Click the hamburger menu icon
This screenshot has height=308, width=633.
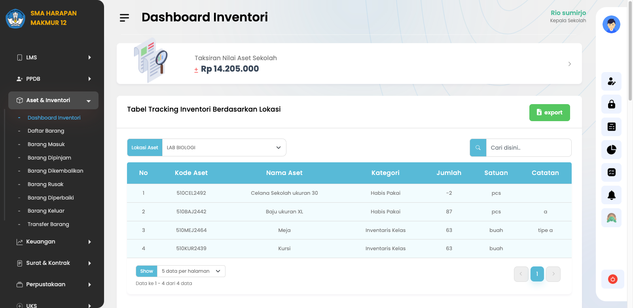(124, 18)
